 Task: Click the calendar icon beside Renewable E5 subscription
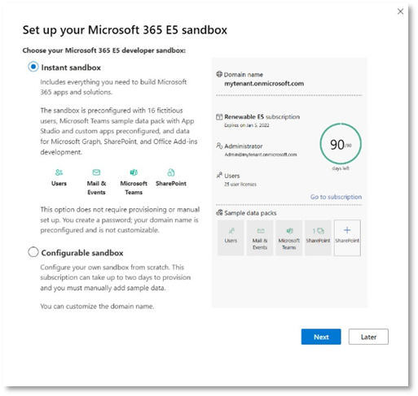pyautogui.click(x=219, y=117)
